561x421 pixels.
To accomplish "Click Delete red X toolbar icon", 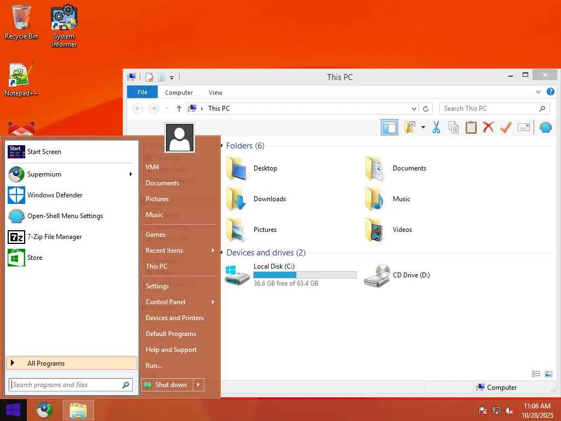I will (488, 127).
